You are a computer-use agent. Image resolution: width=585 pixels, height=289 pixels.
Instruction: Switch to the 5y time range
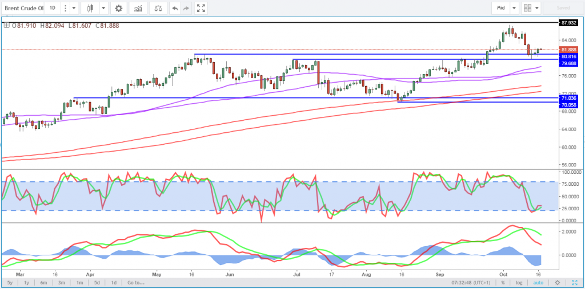(10, 283)
